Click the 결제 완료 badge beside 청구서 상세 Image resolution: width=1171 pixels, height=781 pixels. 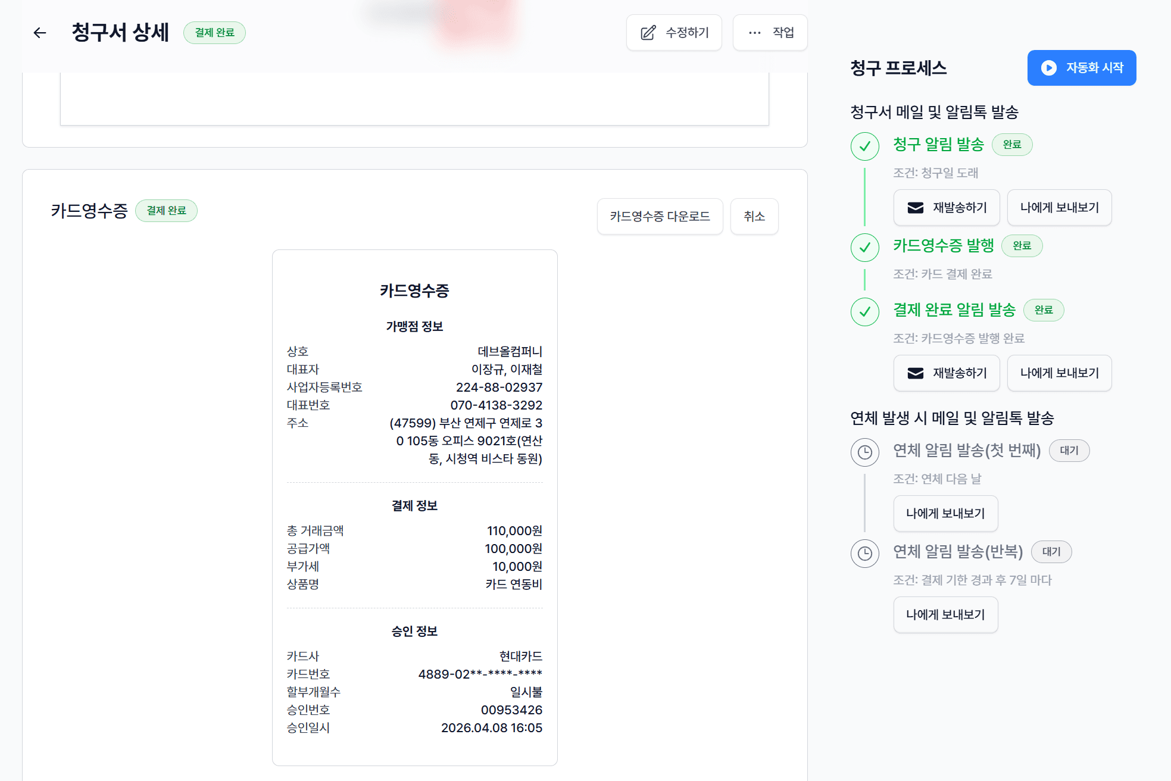pyautogui.click(x=214, y=33)
